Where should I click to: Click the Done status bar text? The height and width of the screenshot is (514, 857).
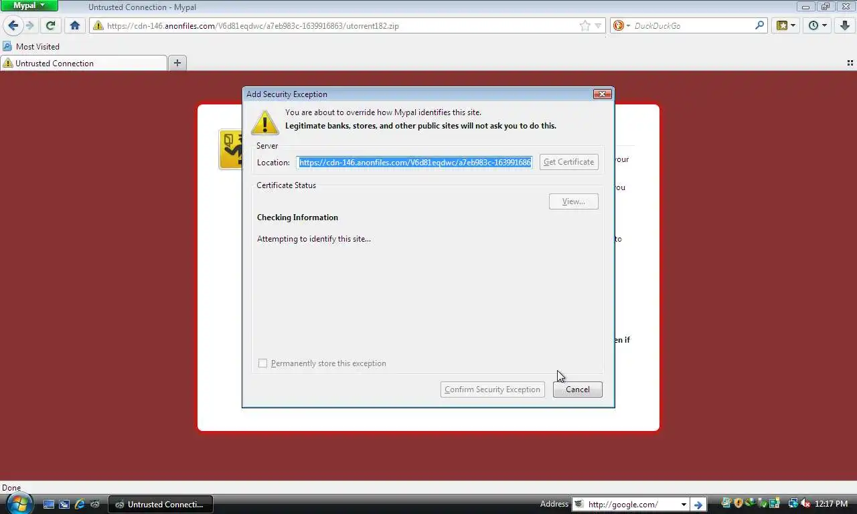point(11,488)
